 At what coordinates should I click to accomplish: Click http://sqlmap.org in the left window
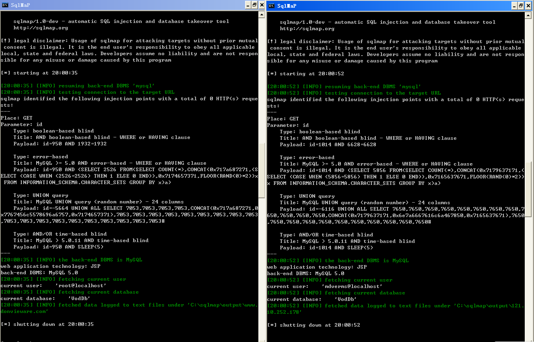click(41, 28)
